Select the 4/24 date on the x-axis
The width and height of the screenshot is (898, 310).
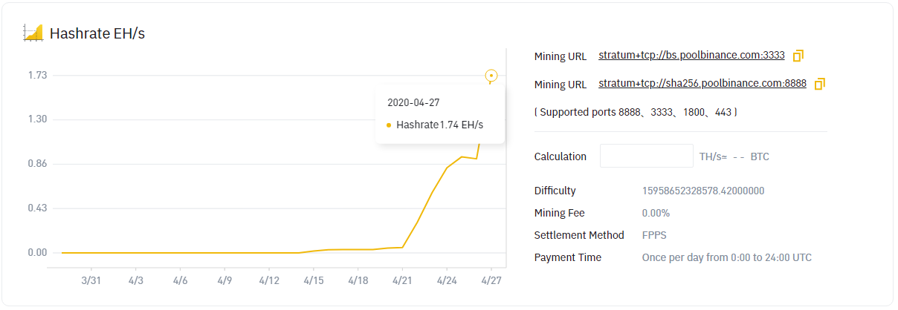[x=446, y=281]
